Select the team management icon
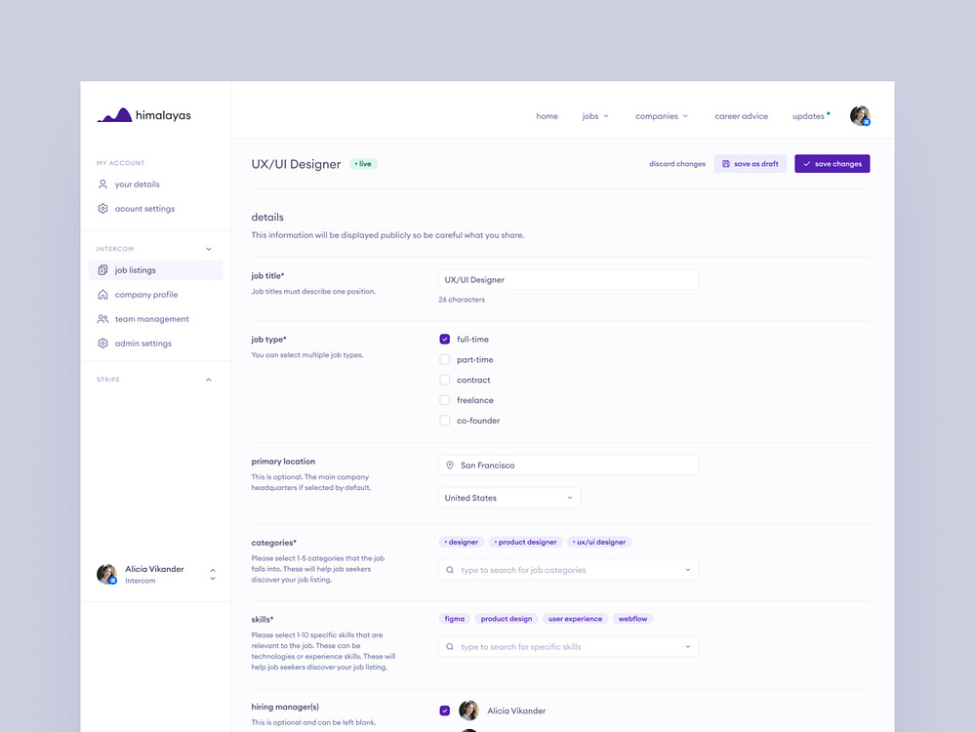This screenshot has height=732, width=976. pos(105,318)
